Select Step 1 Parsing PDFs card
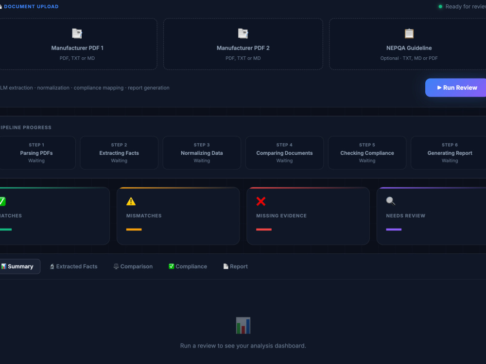 tap(36, 152)
